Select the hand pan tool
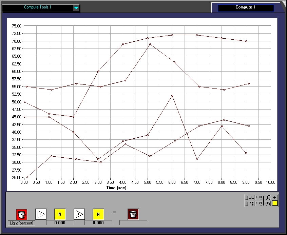 click(x=268, y=203)
